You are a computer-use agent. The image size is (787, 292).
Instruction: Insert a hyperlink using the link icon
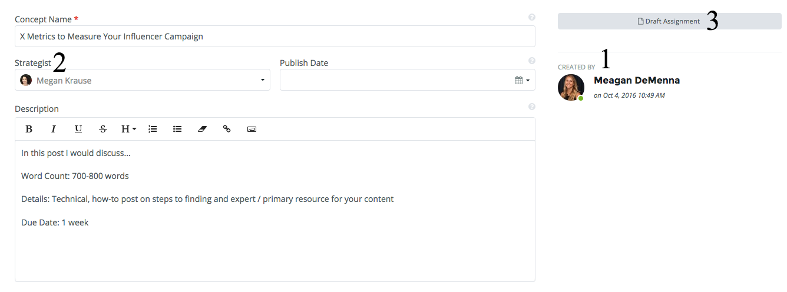click(227, 129)
